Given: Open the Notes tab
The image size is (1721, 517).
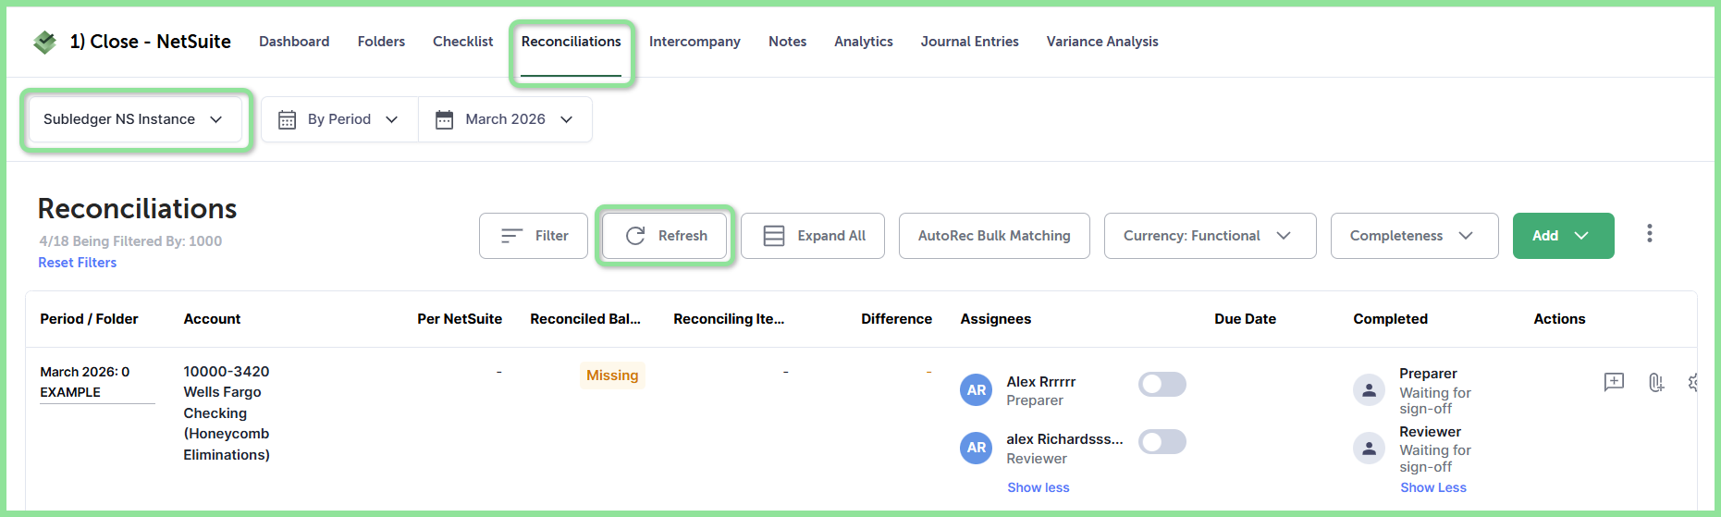Looking at the screenshot, I should tap(787, 42).
